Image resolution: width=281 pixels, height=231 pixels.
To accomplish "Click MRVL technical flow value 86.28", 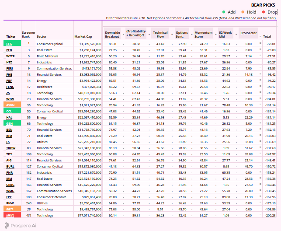I will [x=160, y=215].
